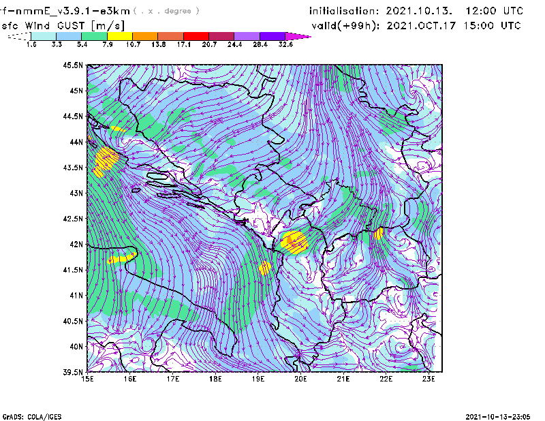Click the legend value 7.9
Viewport: 545px width, 421px height.
[108, 44]
